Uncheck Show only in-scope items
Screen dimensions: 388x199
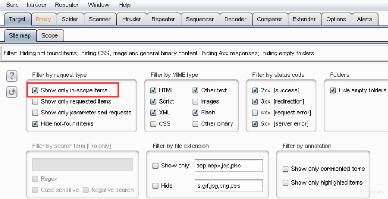point(35,90)
